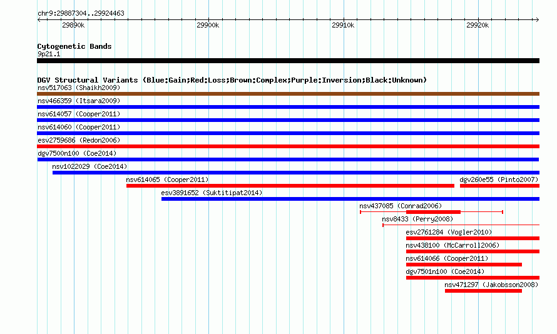
Task: Click the esv2761284 (Vogler2010) label
Action: point(449,232)
